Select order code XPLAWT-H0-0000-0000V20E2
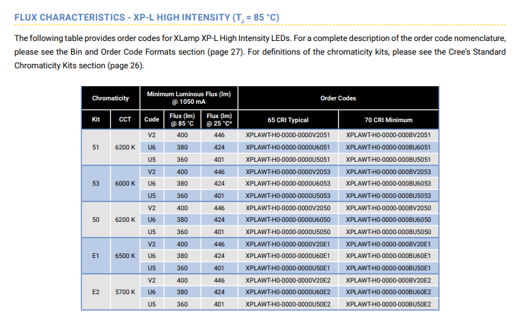 (x=288, y=280)
